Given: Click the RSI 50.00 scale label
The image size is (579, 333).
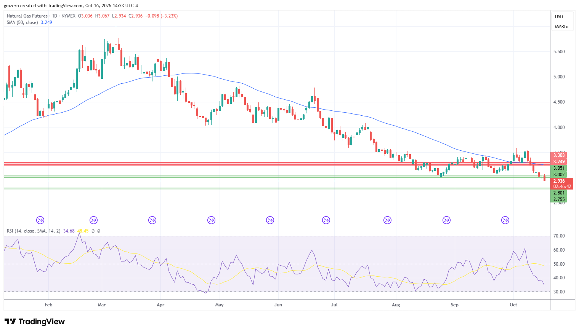Looking at the screenshot, I should 559,264.
